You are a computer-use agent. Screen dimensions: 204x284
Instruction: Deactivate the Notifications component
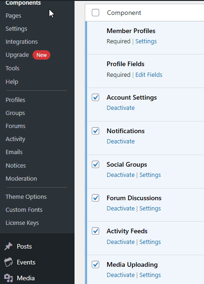[121, 142]
